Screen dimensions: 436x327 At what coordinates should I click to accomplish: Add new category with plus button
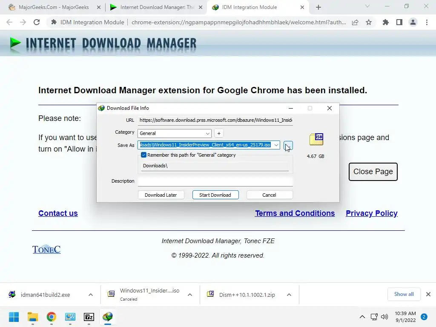219,133
